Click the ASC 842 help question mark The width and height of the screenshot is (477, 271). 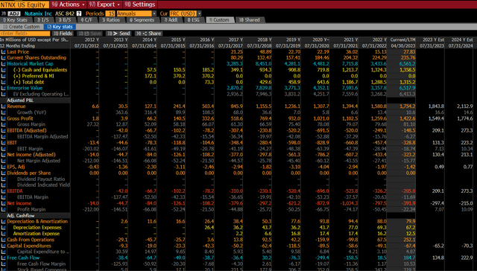coord(79,13)
